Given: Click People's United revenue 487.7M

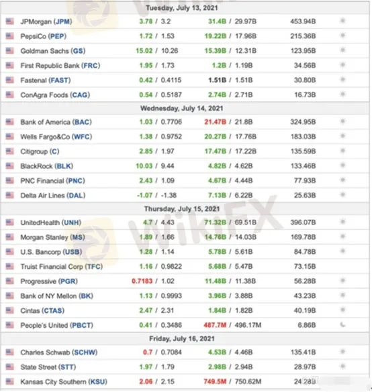Looking at the screenshot, I should click(215, 325).
